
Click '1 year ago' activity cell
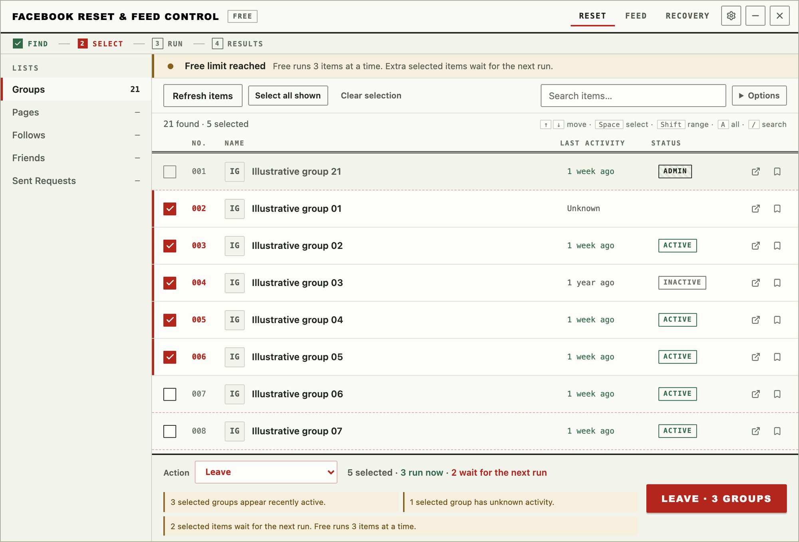[590, 283]
